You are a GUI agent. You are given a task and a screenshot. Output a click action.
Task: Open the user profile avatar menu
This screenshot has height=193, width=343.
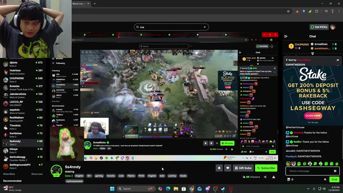click(333, 27)
